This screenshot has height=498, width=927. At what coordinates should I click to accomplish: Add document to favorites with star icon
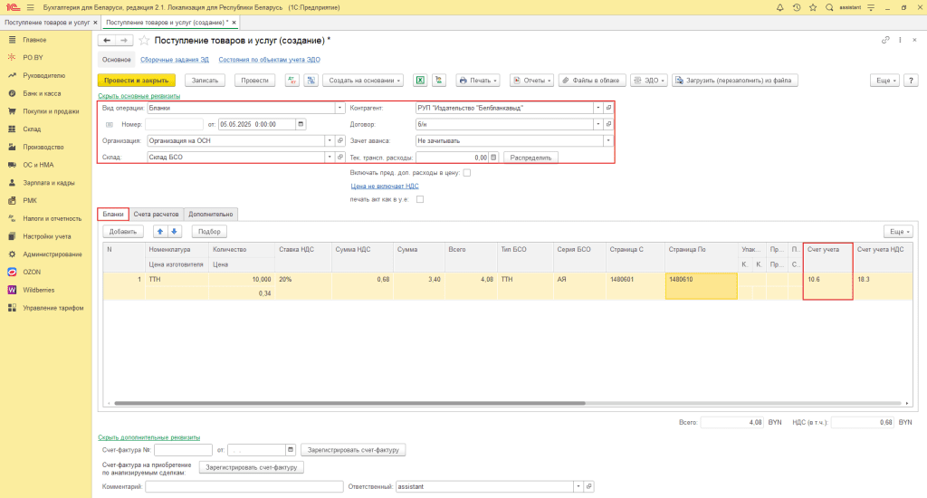point(144,40)
